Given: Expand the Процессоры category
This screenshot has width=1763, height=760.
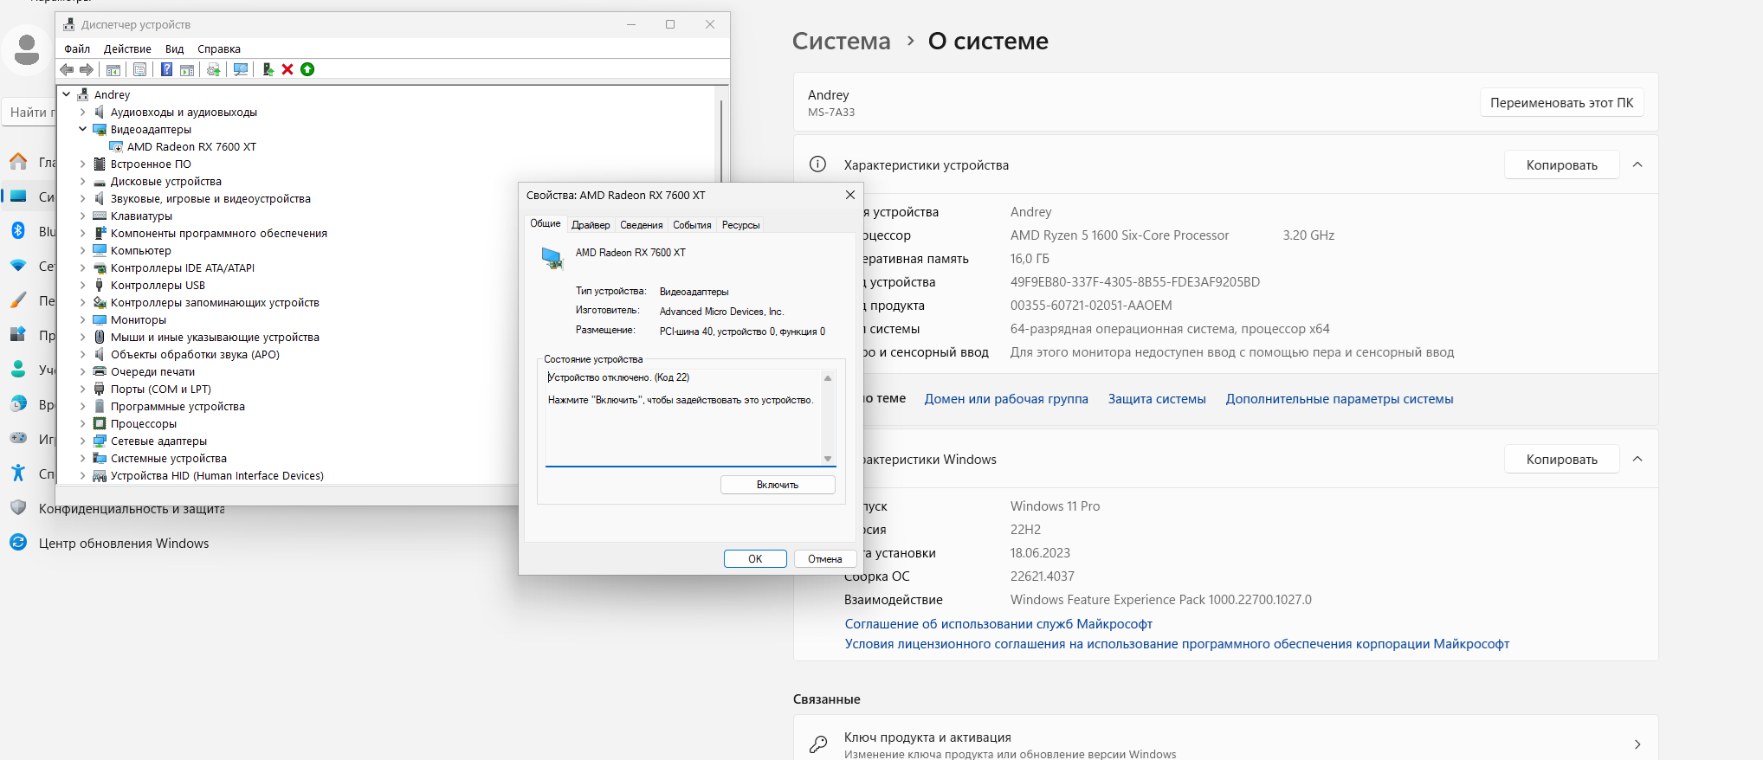Looking at the screenshot, I should click(83, 423).
